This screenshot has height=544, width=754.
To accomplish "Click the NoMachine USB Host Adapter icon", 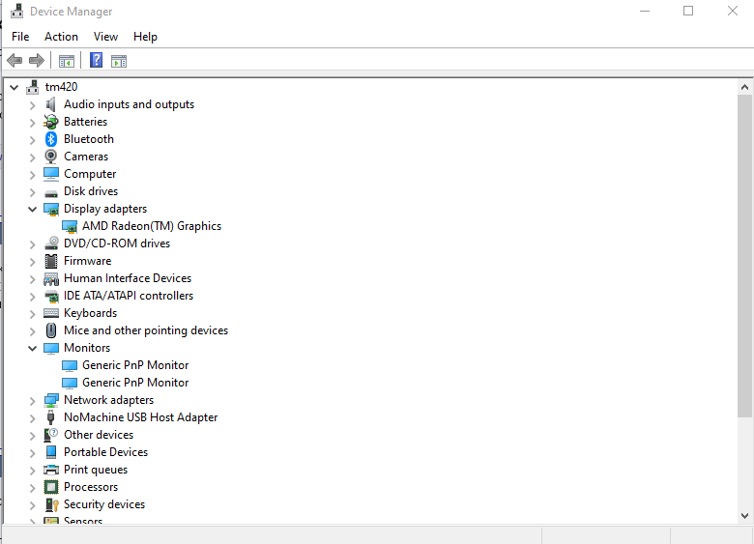I will click(51, 417).
